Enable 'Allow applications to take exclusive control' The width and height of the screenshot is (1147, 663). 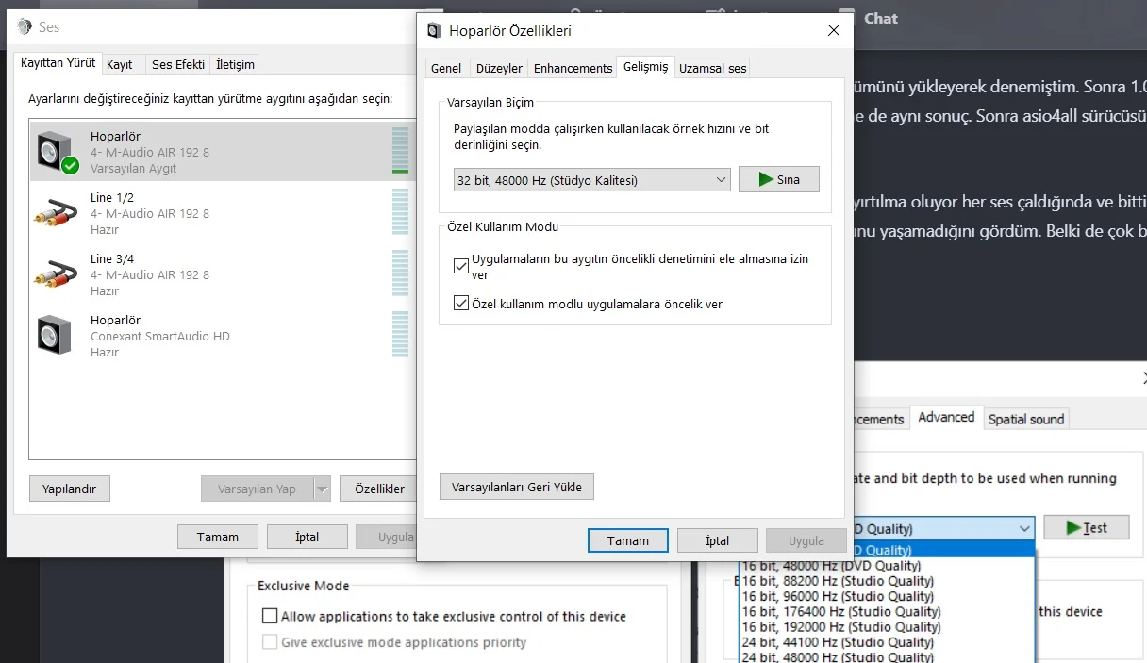[x=270, y=616]
